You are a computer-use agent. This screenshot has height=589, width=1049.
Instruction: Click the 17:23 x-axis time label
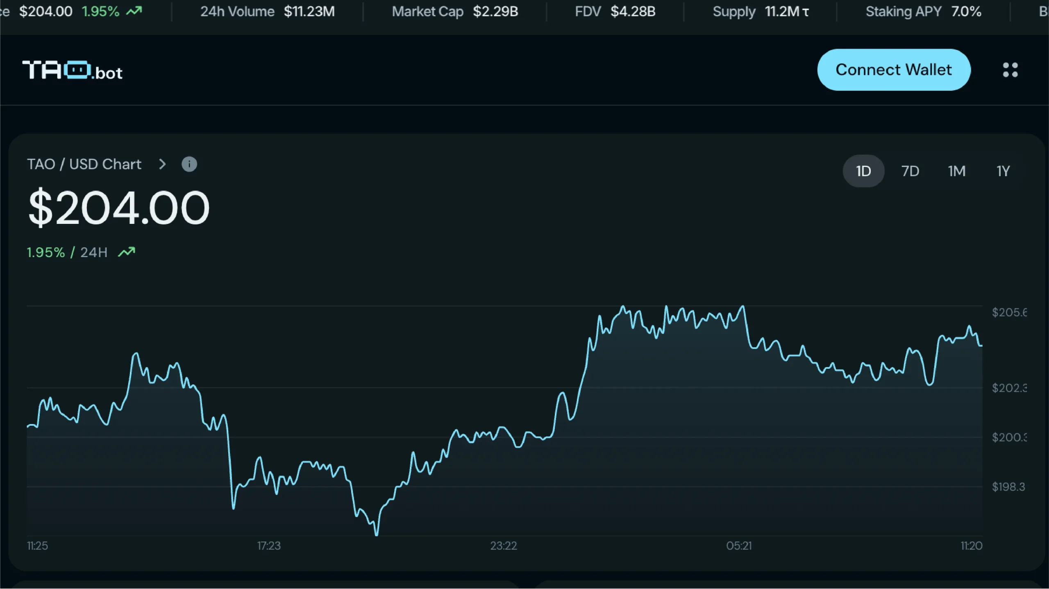[269, 546]
